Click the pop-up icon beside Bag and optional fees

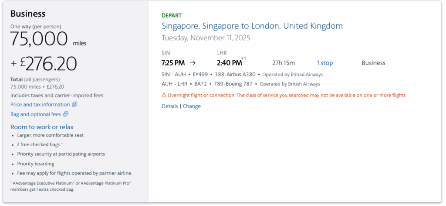66,114
